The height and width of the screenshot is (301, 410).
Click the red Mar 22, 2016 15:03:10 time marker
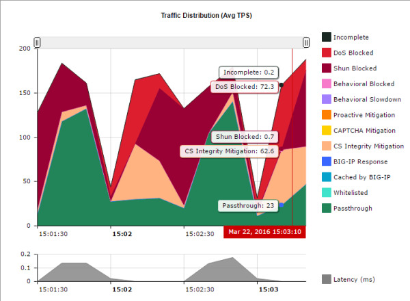coord(264,233)
